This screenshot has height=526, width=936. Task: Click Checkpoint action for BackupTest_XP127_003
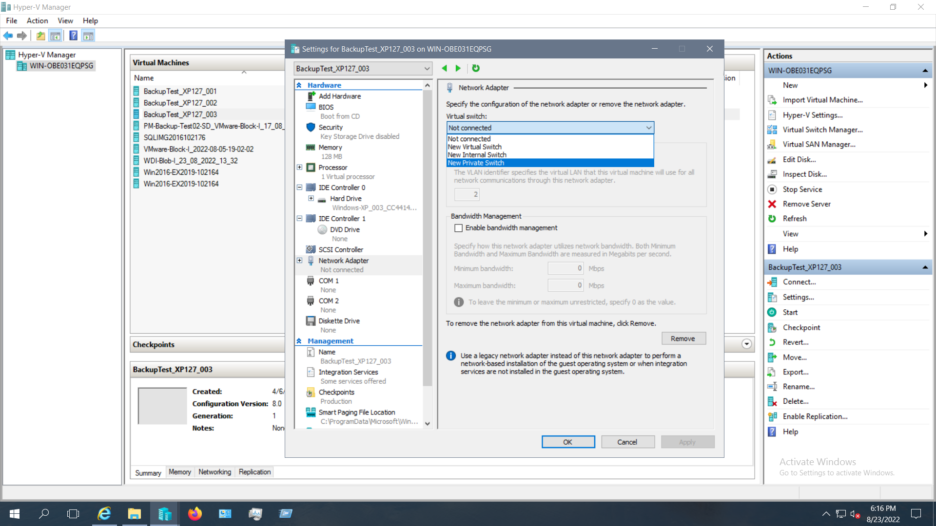click(801, 327)
